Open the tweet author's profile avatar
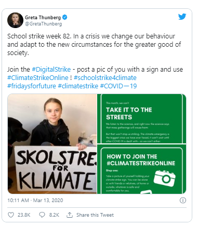 [15, 20]
